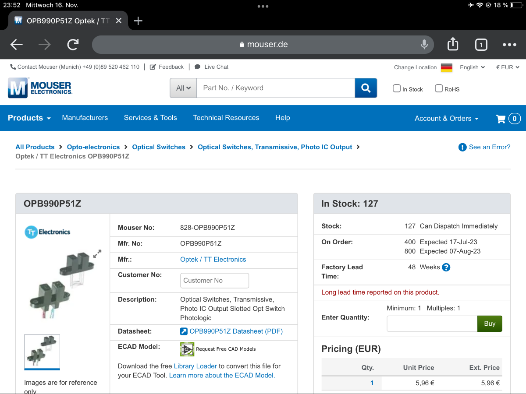
Task: Click the Factory Lead Time help icon
Action: 446,267
